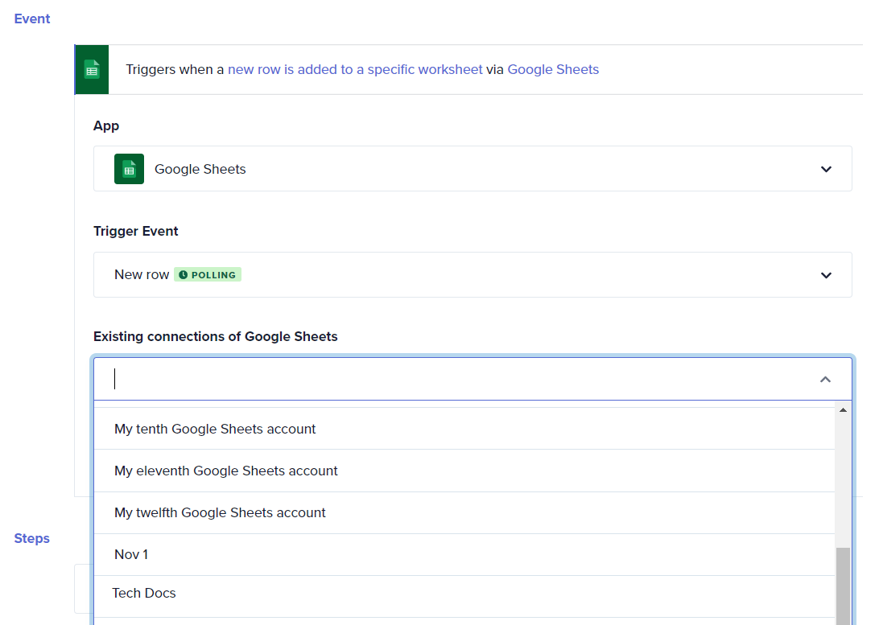Click the Trigger Event field label
Screen dimensions: 879x625
pyautogui.click(x=136, y=232)
